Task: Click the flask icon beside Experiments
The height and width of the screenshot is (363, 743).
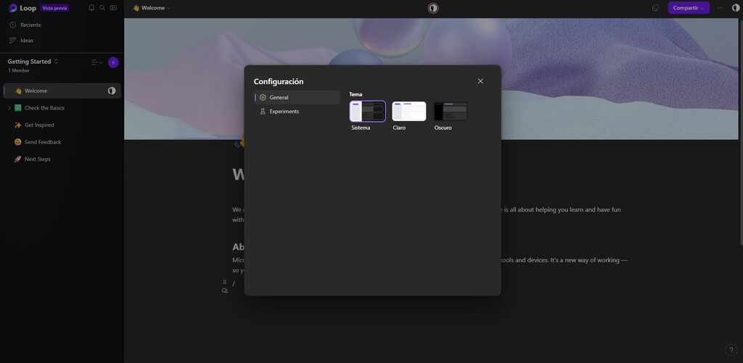Action: tap(263, 112)
